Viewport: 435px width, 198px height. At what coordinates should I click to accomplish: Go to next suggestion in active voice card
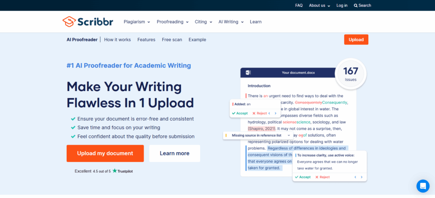[361, 177]
